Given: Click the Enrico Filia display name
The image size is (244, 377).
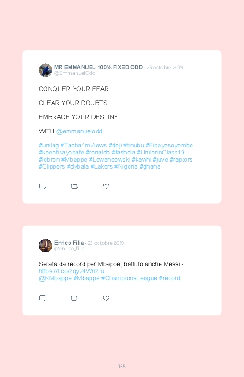Looking at the screenshot, I should 69,243.
